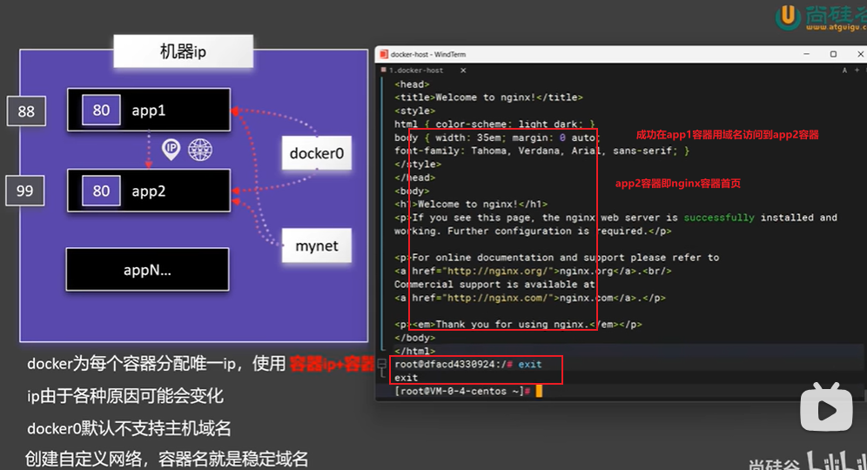Click the 'Commercial support is available at' line

495,285
